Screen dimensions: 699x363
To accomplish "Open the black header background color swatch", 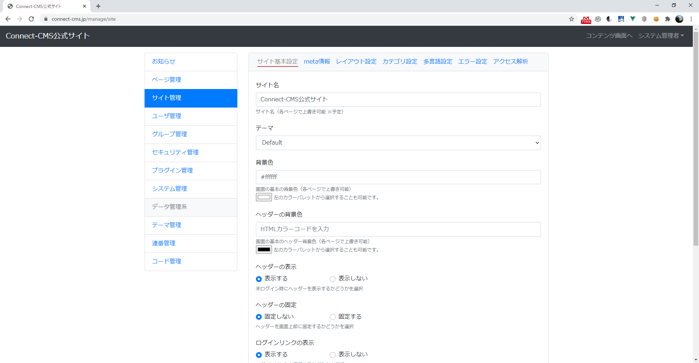I will [264, 250].
